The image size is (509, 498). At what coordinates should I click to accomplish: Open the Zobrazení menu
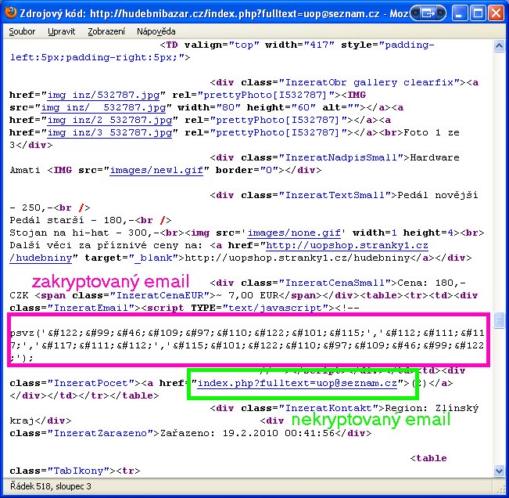(x=106, y=31)
